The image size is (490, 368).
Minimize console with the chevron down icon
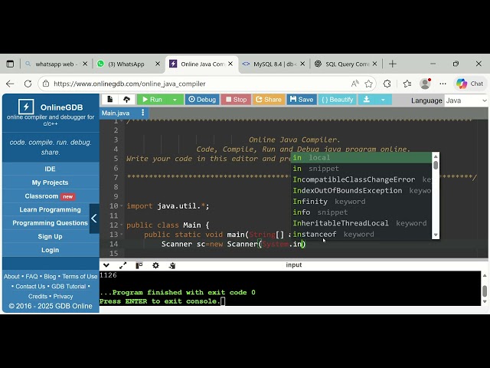(106, 265)
